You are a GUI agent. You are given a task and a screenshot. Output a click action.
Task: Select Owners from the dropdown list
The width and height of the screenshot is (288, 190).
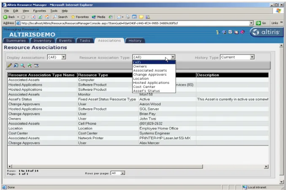tap(154, 66)
